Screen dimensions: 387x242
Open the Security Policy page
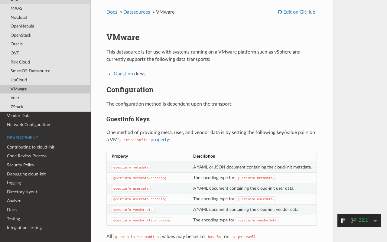21,165
